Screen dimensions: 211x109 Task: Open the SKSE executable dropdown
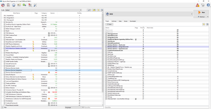[149, 14]
